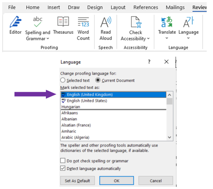Switch to the References tab
Screen dimensions: 213x189
point(146,7)
